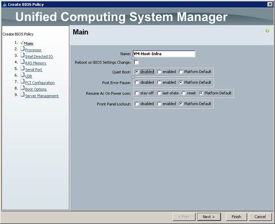Select enabled for Quiet Boot
The height and width of the screenshot is (224, 275).
point(159,72)
